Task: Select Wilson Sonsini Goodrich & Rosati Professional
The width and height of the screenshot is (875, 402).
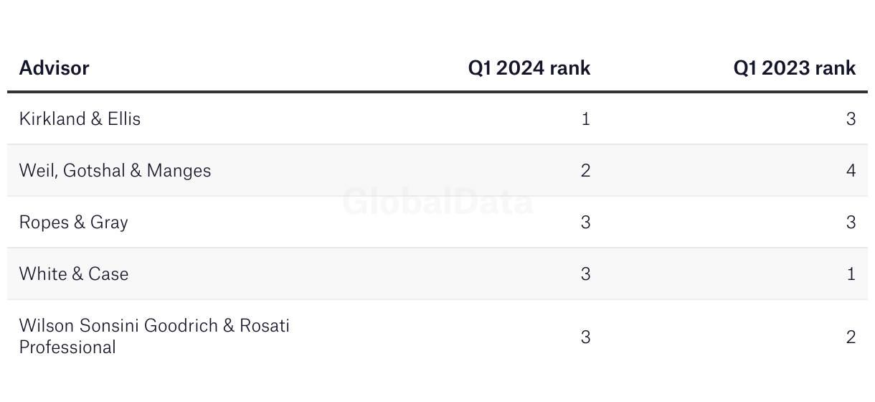Action: pos(154,337)
